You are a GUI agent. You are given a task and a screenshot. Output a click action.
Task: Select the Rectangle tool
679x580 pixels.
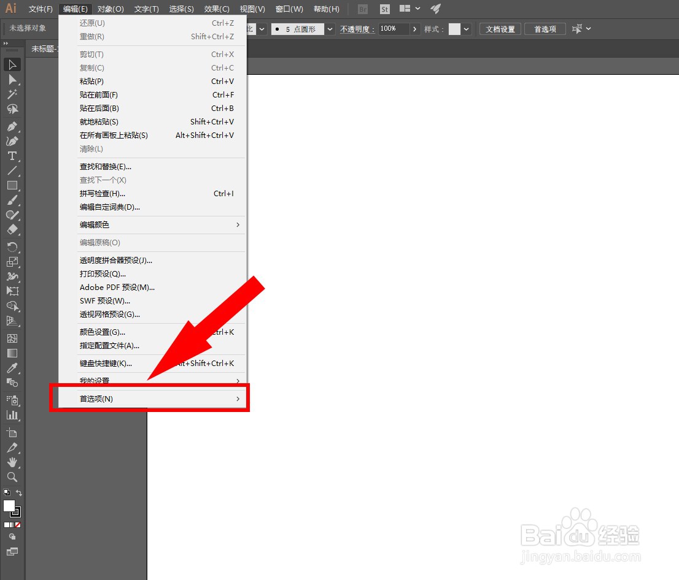(12, 185)
